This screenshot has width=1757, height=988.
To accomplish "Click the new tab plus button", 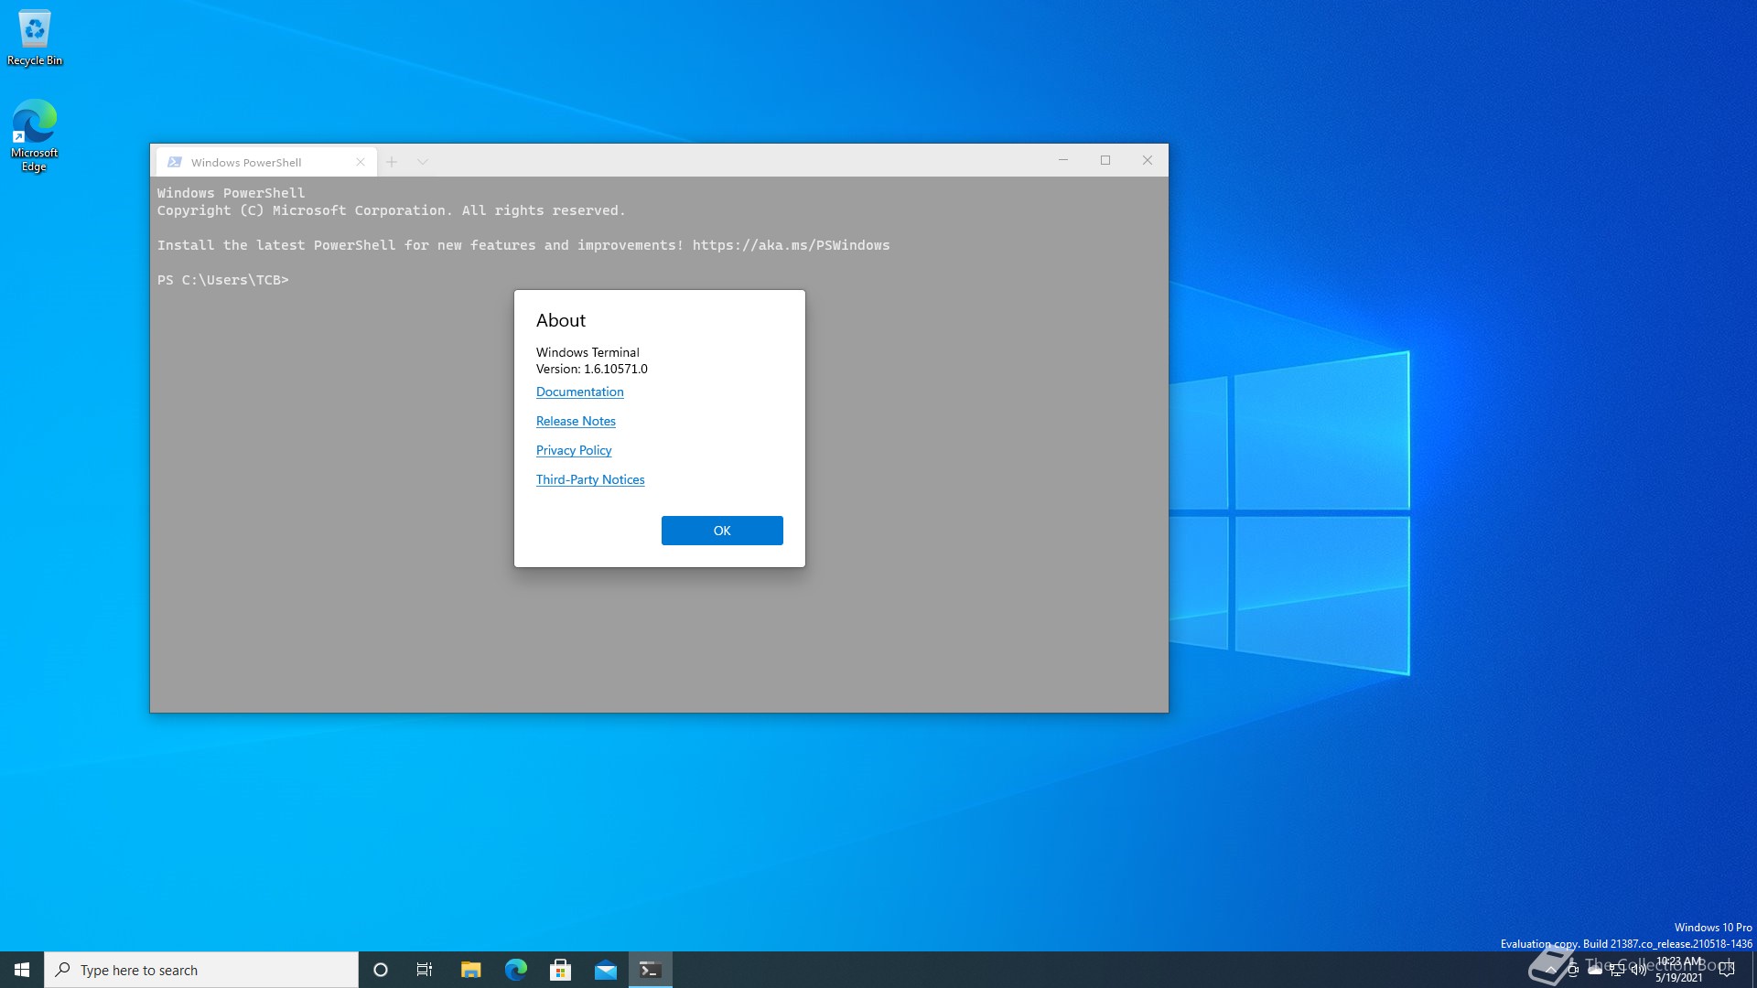I will coord(392,162).
